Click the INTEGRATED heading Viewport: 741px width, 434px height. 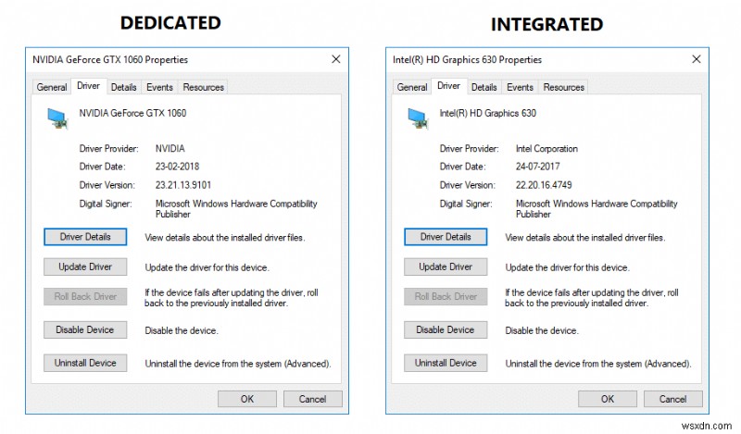coord(546,25)
